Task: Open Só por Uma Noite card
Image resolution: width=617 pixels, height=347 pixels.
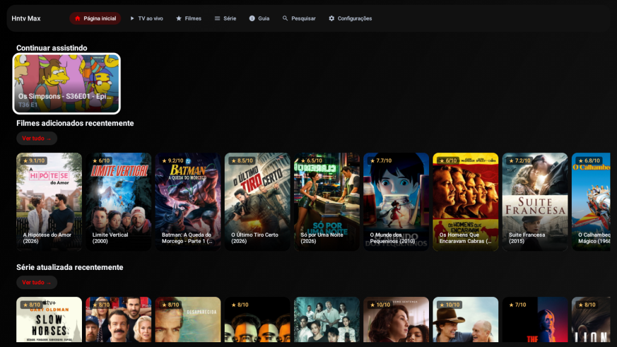Action: (x=327, y=202)
